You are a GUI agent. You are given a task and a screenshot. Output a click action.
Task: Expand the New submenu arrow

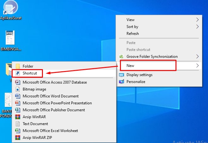(197, 66)
